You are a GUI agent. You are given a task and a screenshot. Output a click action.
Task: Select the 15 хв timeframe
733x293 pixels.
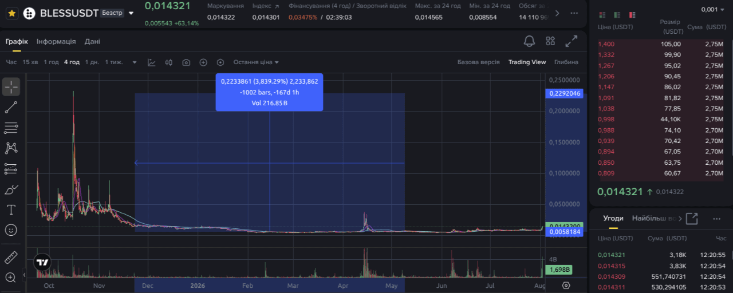30,62
